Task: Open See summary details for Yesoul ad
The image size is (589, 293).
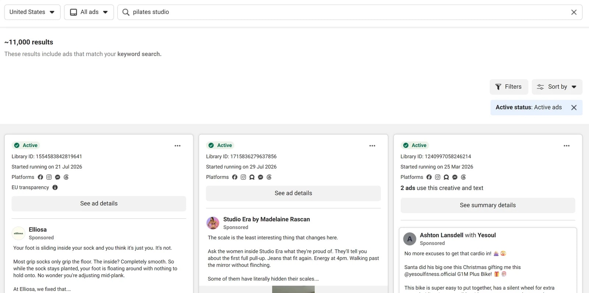Action: point(488,206)
